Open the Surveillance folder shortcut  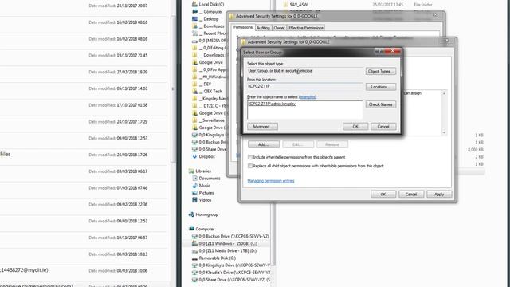pos(209,120)
